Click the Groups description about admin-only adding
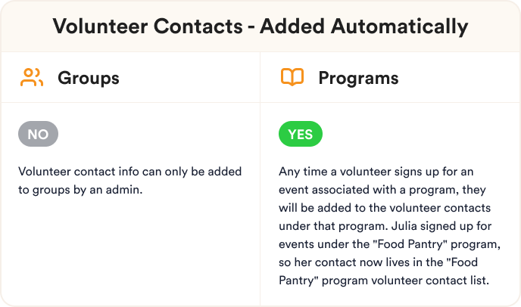The width and height of the screenshot is (521, 307). tap(130, 181)
